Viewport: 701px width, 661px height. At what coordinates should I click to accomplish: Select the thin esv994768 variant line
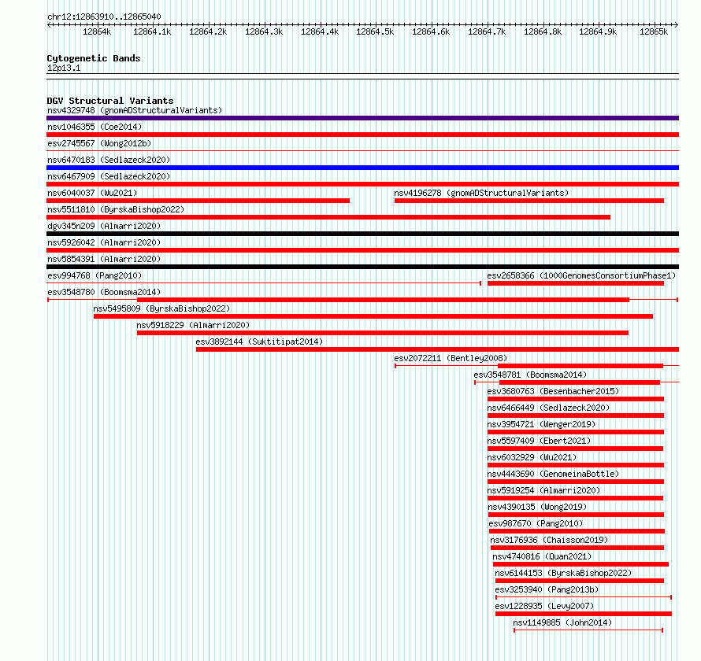264,283
